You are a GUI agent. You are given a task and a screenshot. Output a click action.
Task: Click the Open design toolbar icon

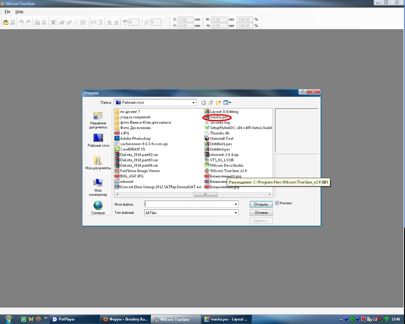(x=6, y=22)
